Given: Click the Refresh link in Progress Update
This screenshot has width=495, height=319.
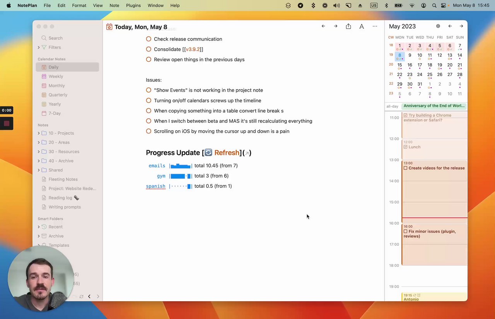Looking at the screenshot, I should coord(227,153).
